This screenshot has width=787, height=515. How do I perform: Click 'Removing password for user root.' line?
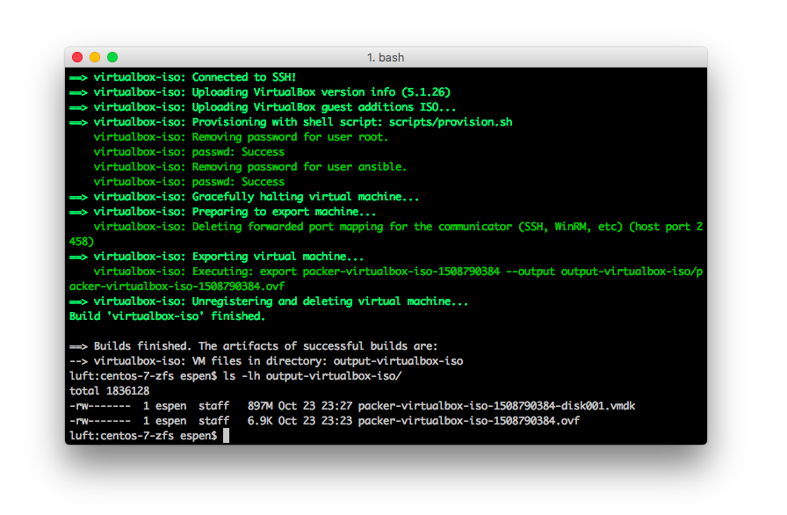coord(241,137)
